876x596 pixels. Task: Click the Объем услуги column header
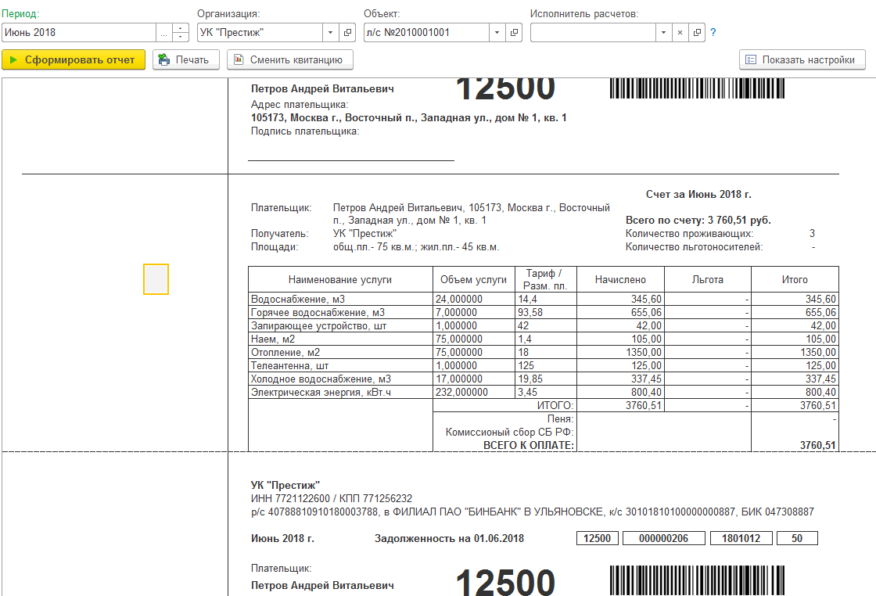point(474,279)
